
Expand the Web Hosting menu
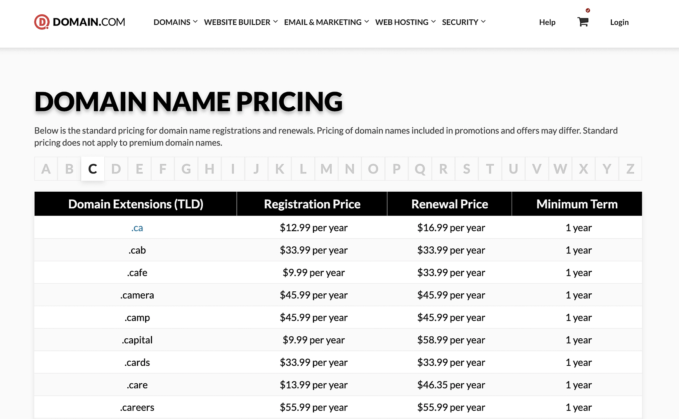[405, 22]
